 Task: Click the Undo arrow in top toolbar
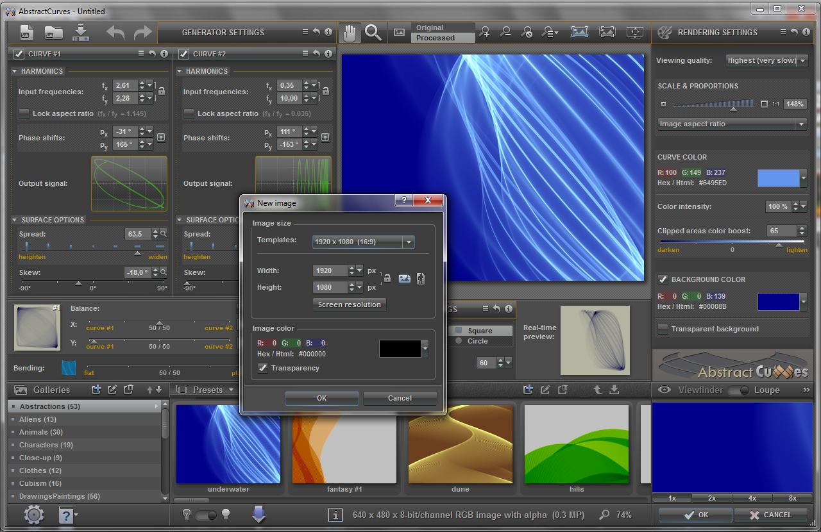click(115, 33)
